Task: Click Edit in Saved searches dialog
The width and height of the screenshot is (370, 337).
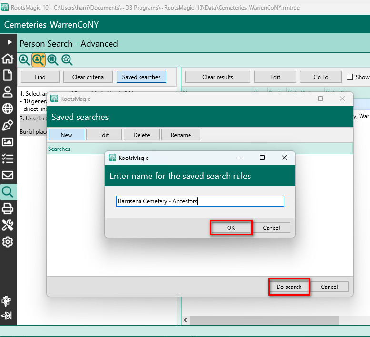Action: pos(104,135)
